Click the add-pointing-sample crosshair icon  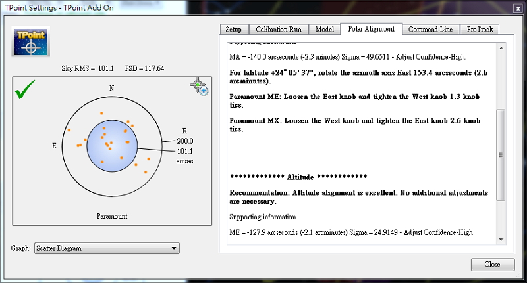[x=200, y=87]
